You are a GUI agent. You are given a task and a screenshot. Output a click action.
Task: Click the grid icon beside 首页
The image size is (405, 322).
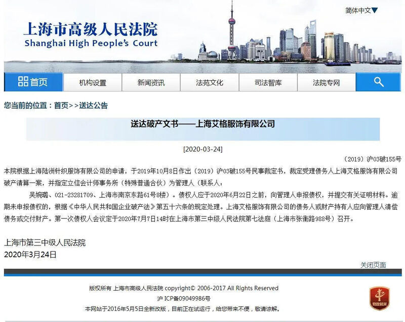point(23,82)
